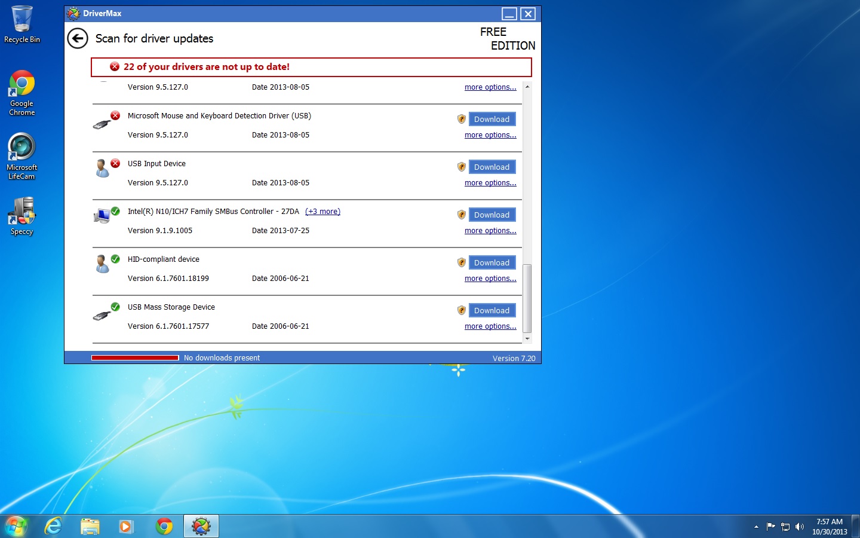Click red X status of USB Input Device

click(115, 163)
